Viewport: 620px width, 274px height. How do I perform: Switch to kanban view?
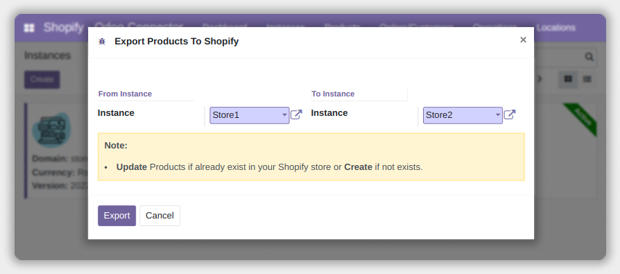point(568,80)
